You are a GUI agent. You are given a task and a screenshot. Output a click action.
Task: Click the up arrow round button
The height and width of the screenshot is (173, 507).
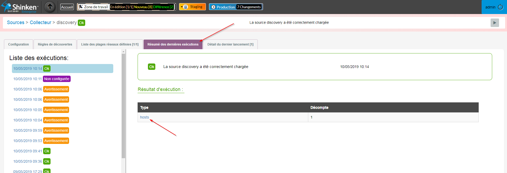coord(50,7)
